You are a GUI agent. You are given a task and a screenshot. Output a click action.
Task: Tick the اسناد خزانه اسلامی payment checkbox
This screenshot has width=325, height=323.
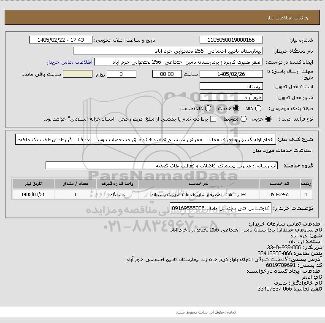tap(213, 119)
